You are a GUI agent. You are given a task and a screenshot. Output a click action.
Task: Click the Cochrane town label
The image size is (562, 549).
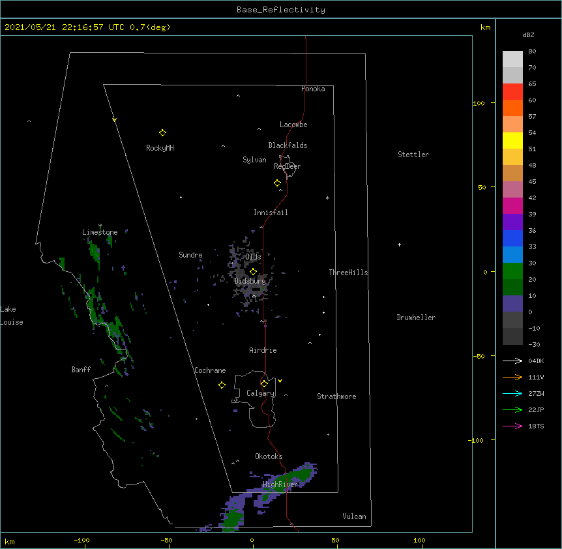coord(210,370)
